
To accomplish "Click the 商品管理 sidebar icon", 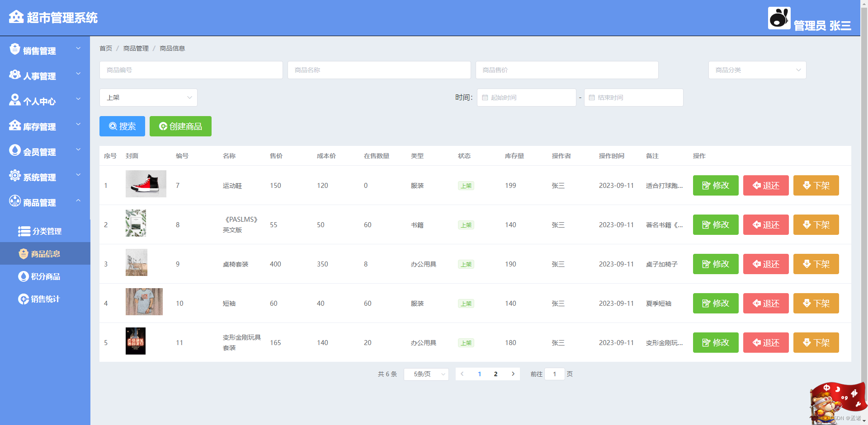I will pyautogui.click(x=15, y=201).
